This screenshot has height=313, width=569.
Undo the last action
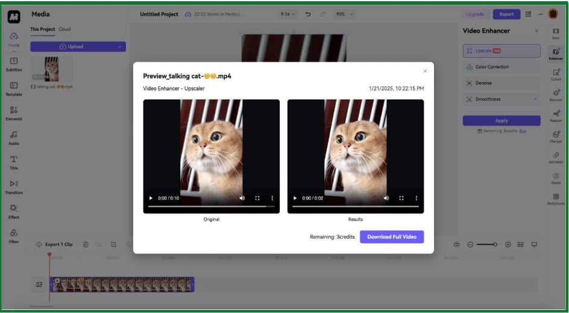pyautogui.click(x=308, y=14)
